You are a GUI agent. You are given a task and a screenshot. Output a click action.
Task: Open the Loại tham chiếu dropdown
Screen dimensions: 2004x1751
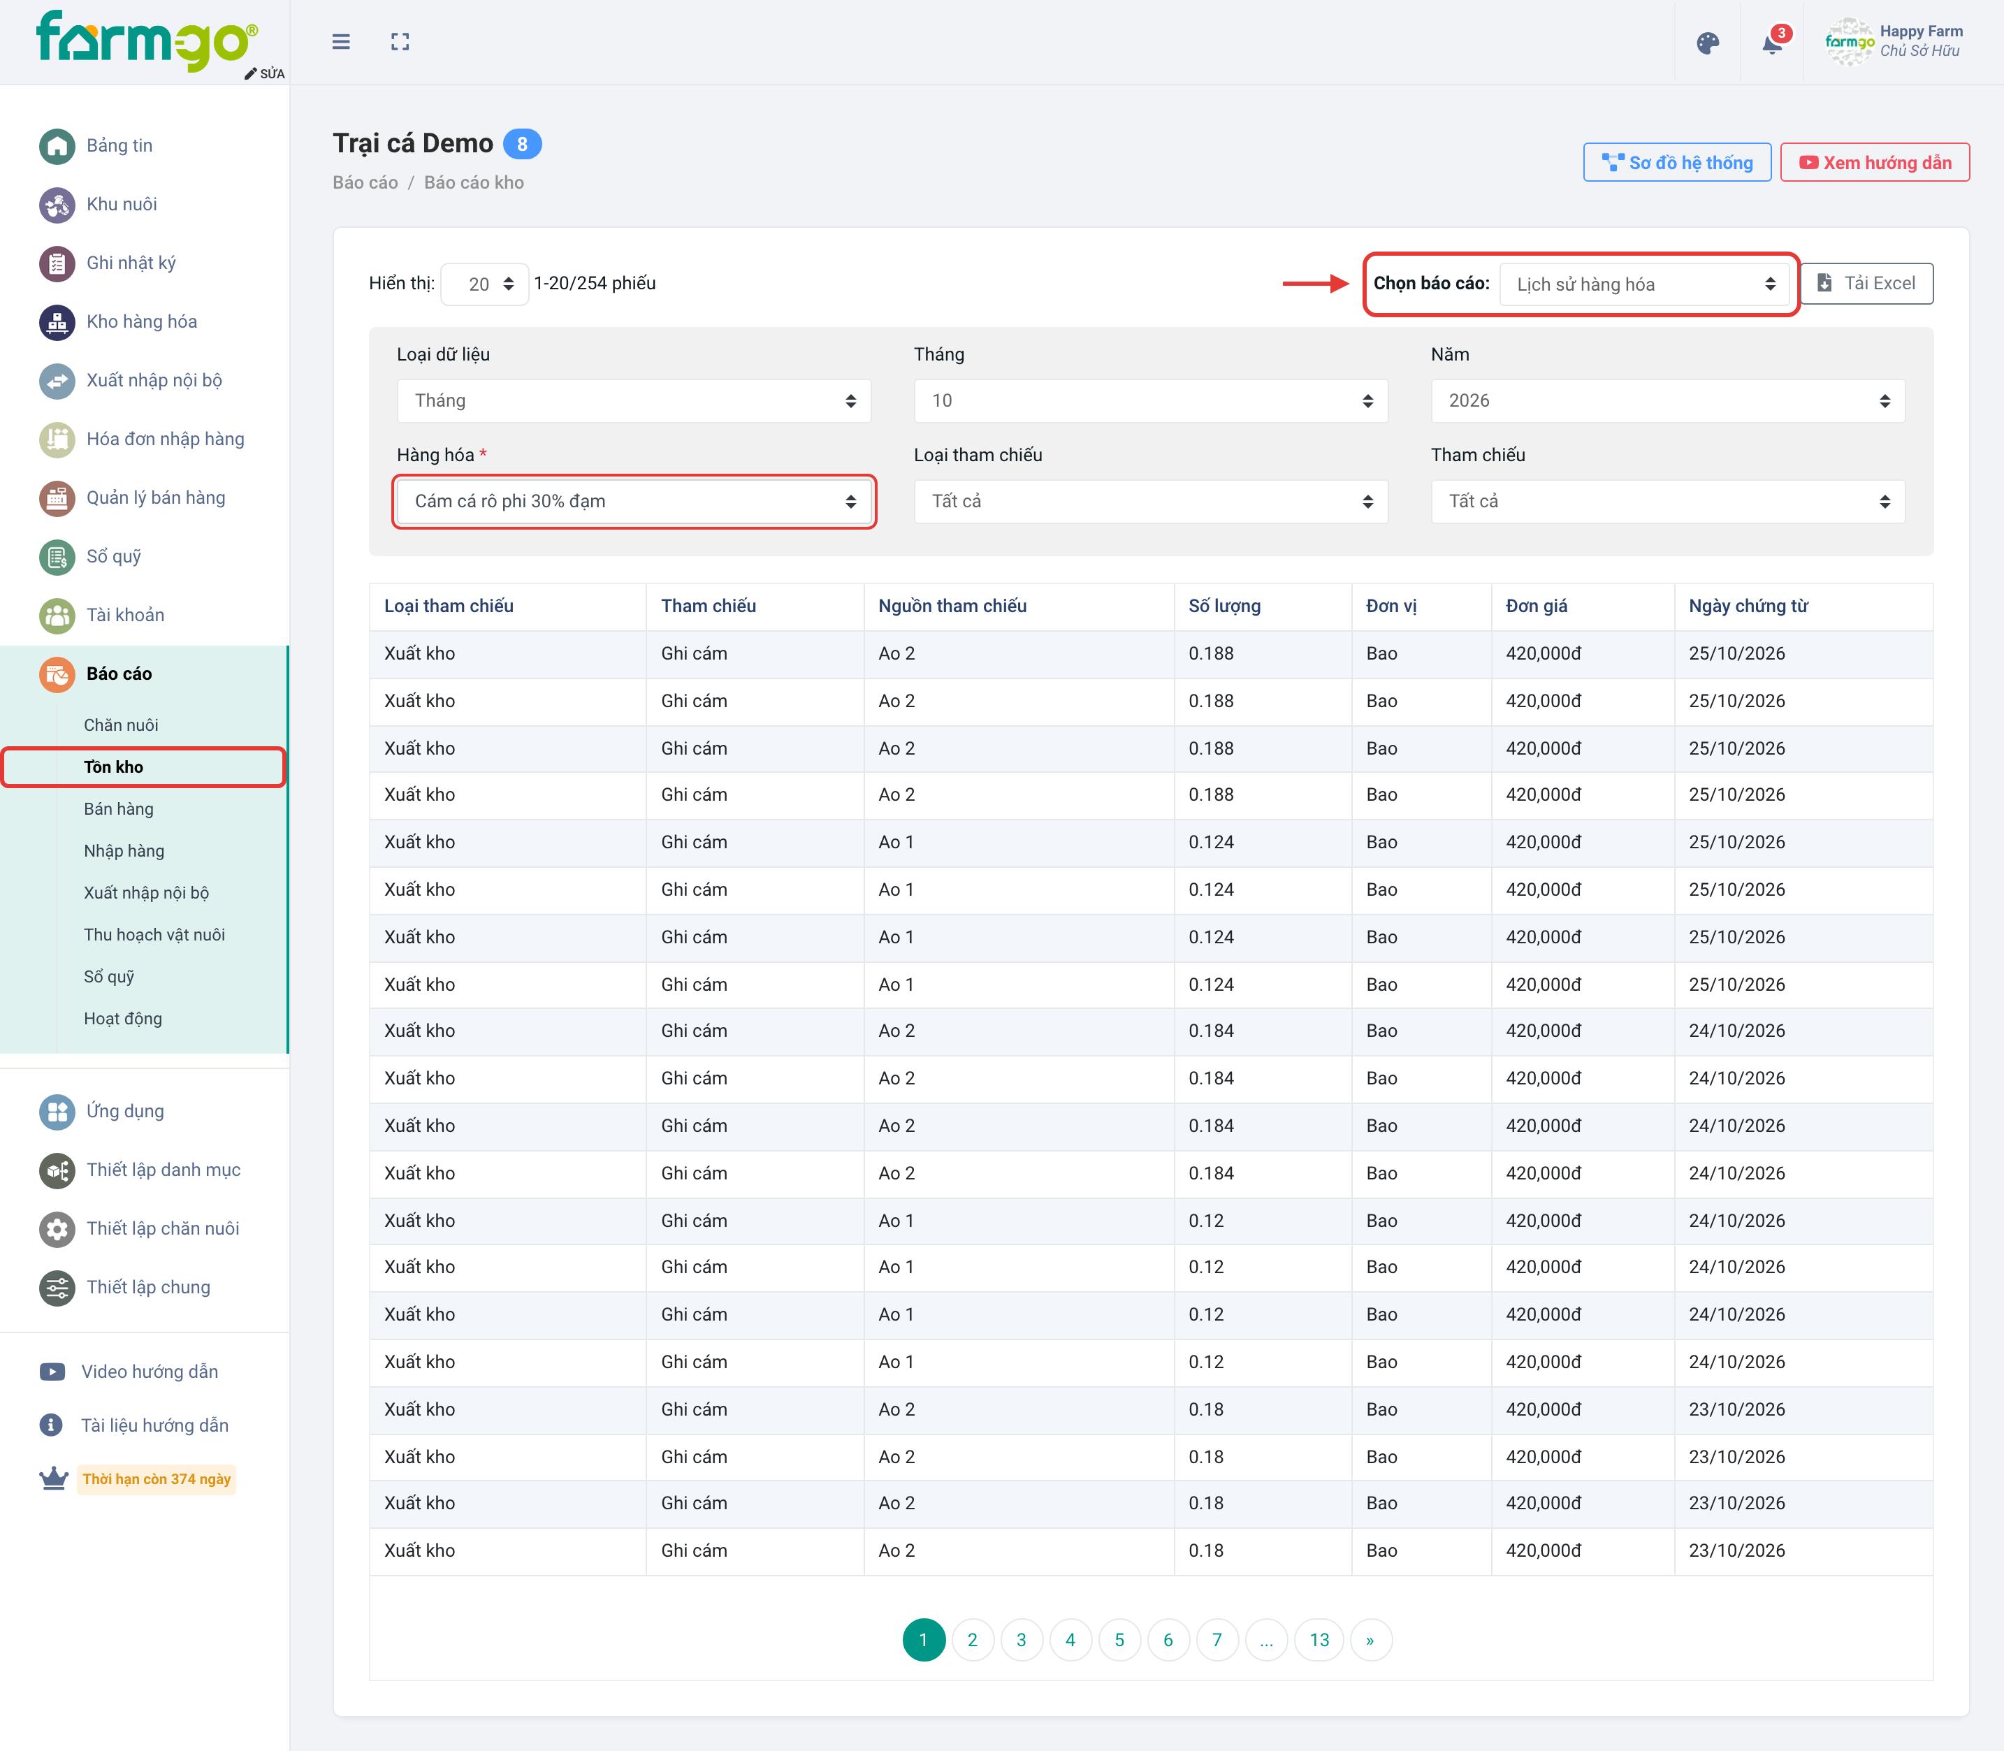tap(1150, 501)
